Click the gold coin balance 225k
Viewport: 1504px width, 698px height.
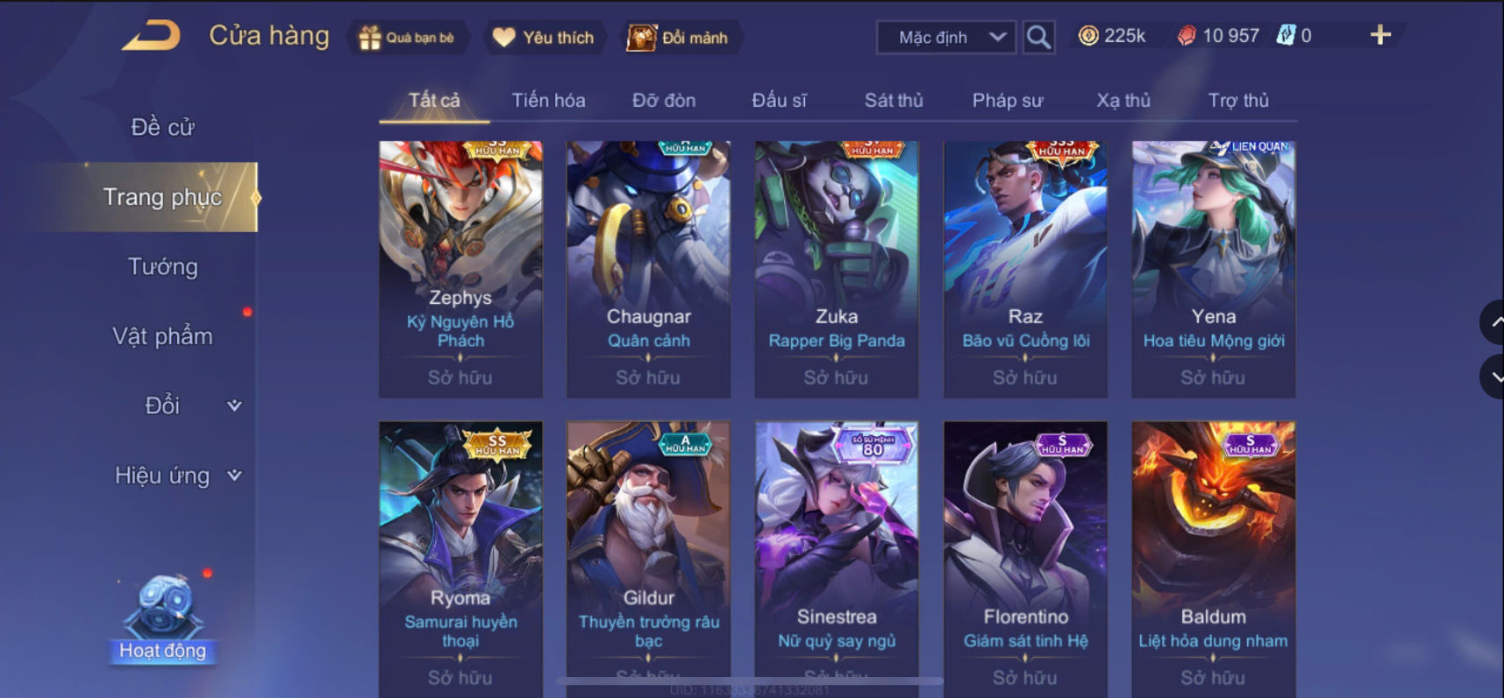click(1112, 36)
